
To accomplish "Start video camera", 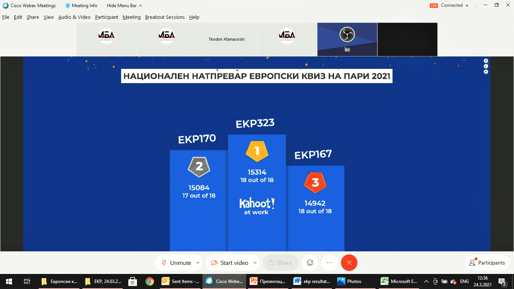I will tap(229, 263).
